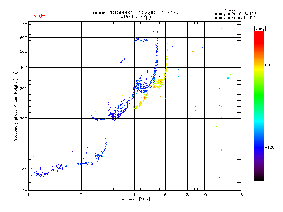Image resolution: width=283 pixels, height=212 pixels.
Task: Click the y-axis 750 label
Action: pos(23,22)
